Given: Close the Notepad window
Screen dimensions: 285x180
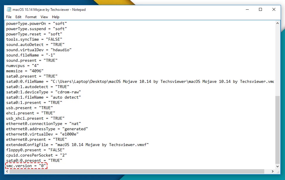Looking at the screenshot, I should [274, 9].
